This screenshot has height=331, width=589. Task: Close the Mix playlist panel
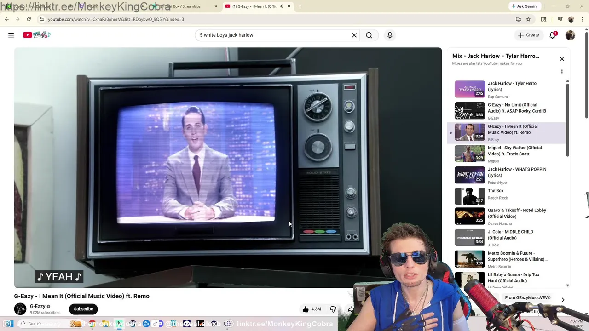(562, 59)
